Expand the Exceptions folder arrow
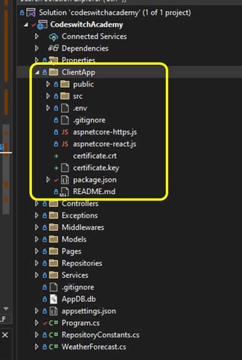 pyautogui.click(x=37, y=216)
